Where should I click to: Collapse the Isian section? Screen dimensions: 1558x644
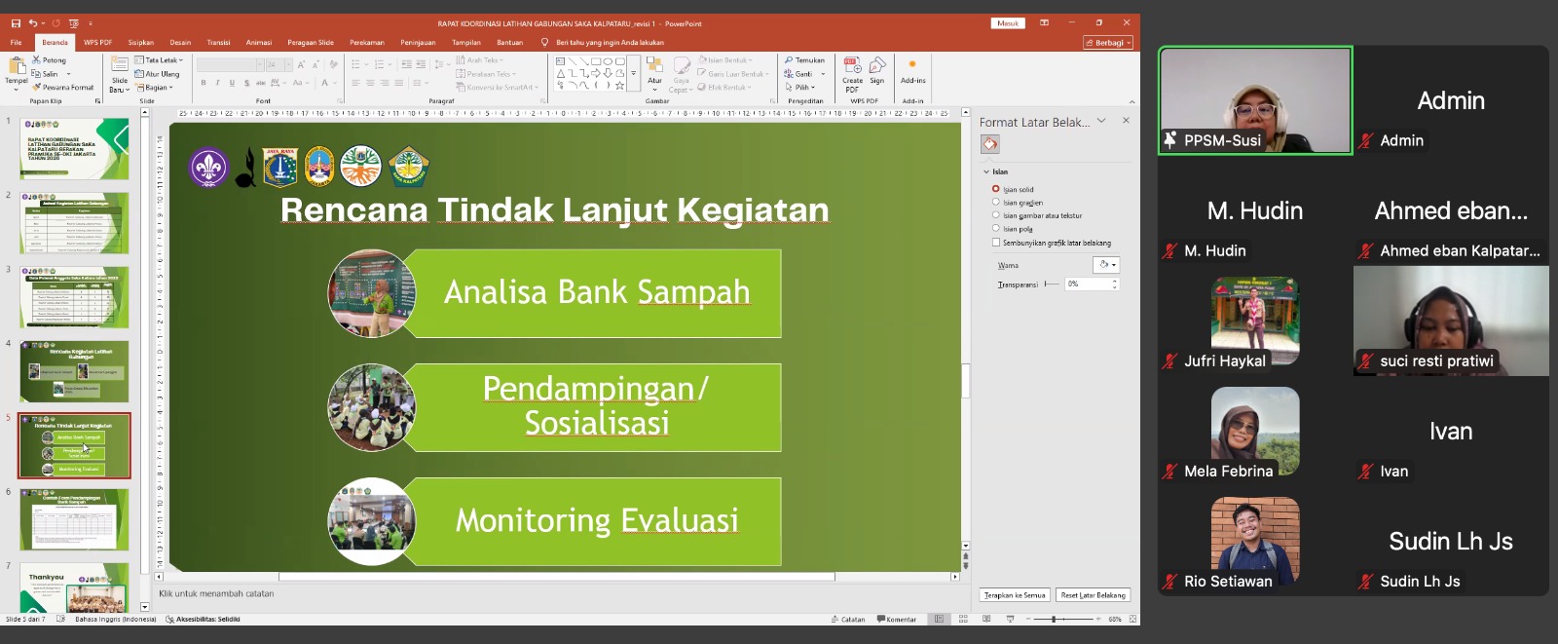click(x=986, y=171)
